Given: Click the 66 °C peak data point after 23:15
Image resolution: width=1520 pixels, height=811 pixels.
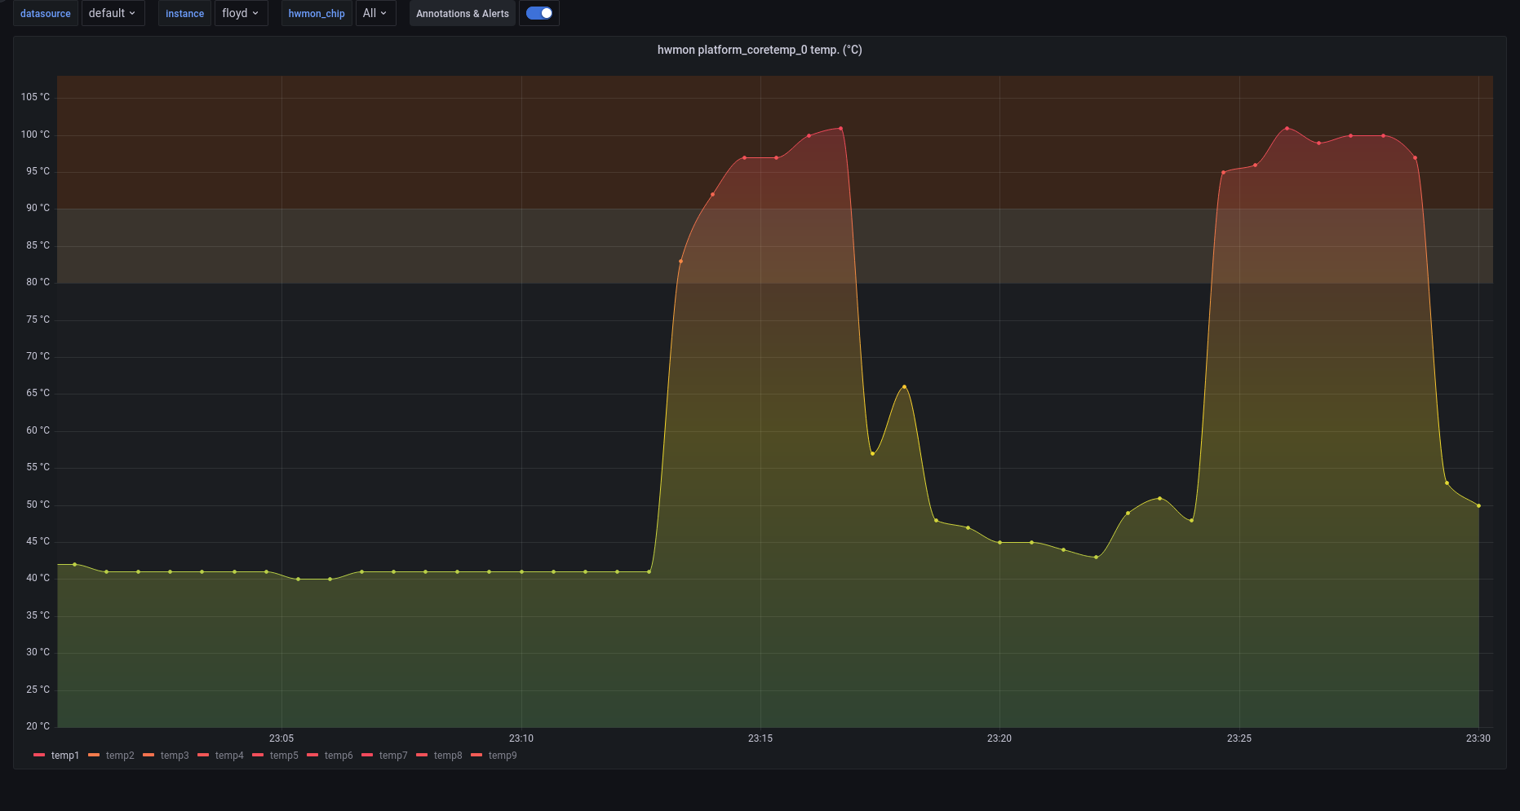Looking at the screenshot, I should pyautogui.click(x=904, y=386).
